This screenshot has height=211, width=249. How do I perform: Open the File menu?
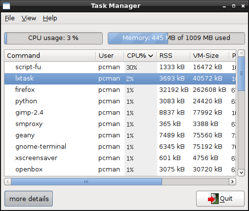9,18
